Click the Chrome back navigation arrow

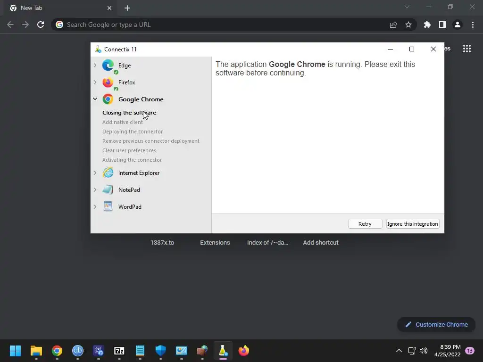(x=10, y=25)
